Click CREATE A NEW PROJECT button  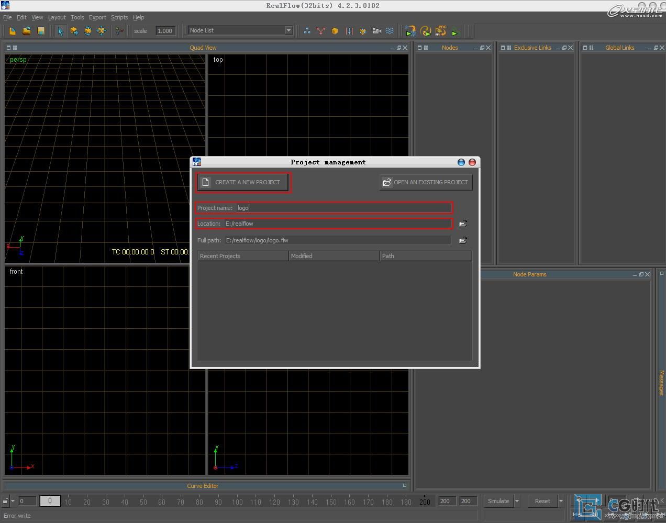243,182
